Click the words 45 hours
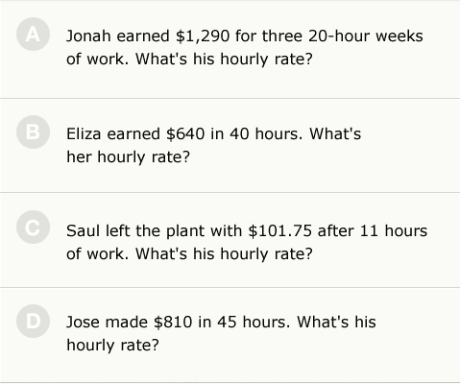The image size is (460, 384). [254, 323]
